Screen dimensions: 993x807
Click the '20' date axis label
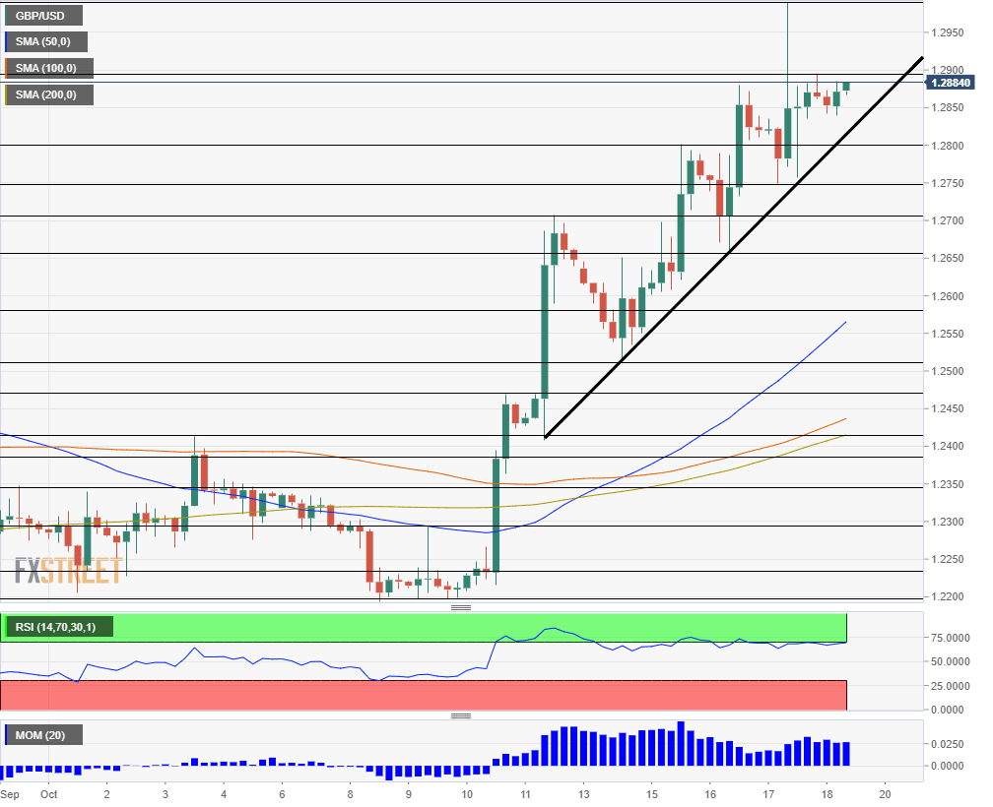click(x=885, y=794)
